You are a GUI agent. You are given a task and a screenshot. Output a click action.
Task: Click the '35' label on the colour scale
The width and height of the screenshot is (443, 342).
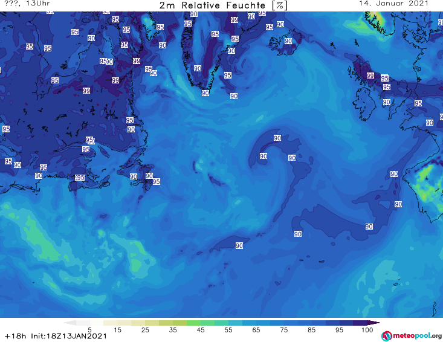click(x=173, y=330)
